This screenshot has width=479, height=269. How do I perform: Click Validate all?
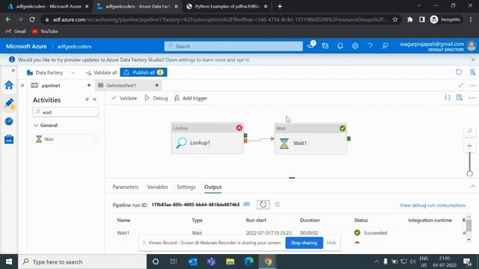101,72
